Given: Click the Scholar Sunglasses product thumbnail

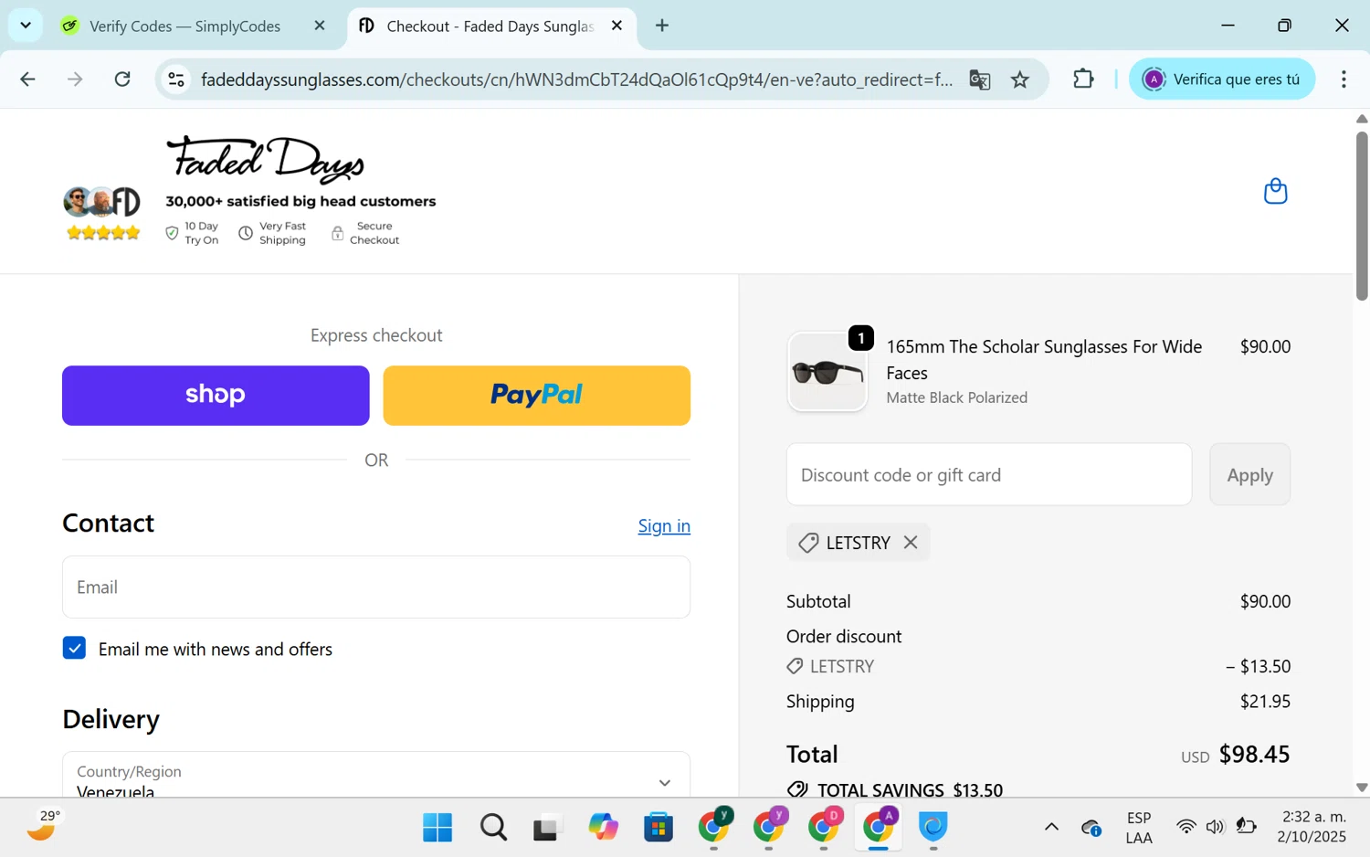Looking at the screenshot, I should (827, 372).
